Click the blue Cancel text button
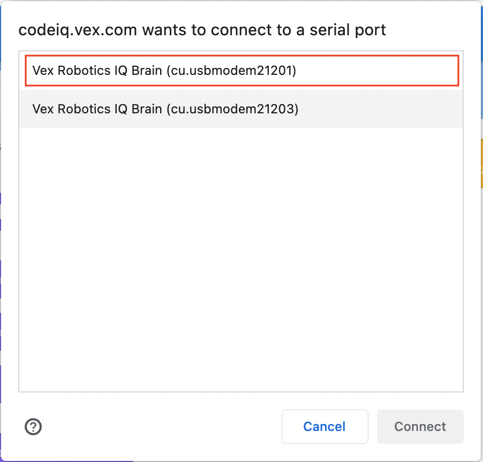Viewport: 483px width, 462px height. (324, 426)
